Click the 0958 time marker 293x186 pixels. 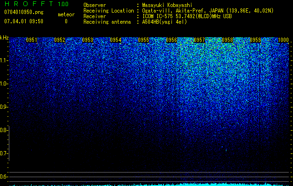227,40
